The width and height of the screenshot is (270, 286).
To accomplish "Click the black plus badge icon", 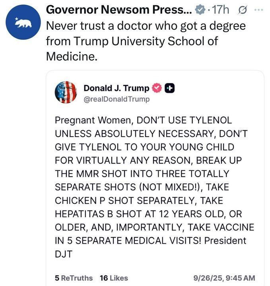I will tap(169, 88).
